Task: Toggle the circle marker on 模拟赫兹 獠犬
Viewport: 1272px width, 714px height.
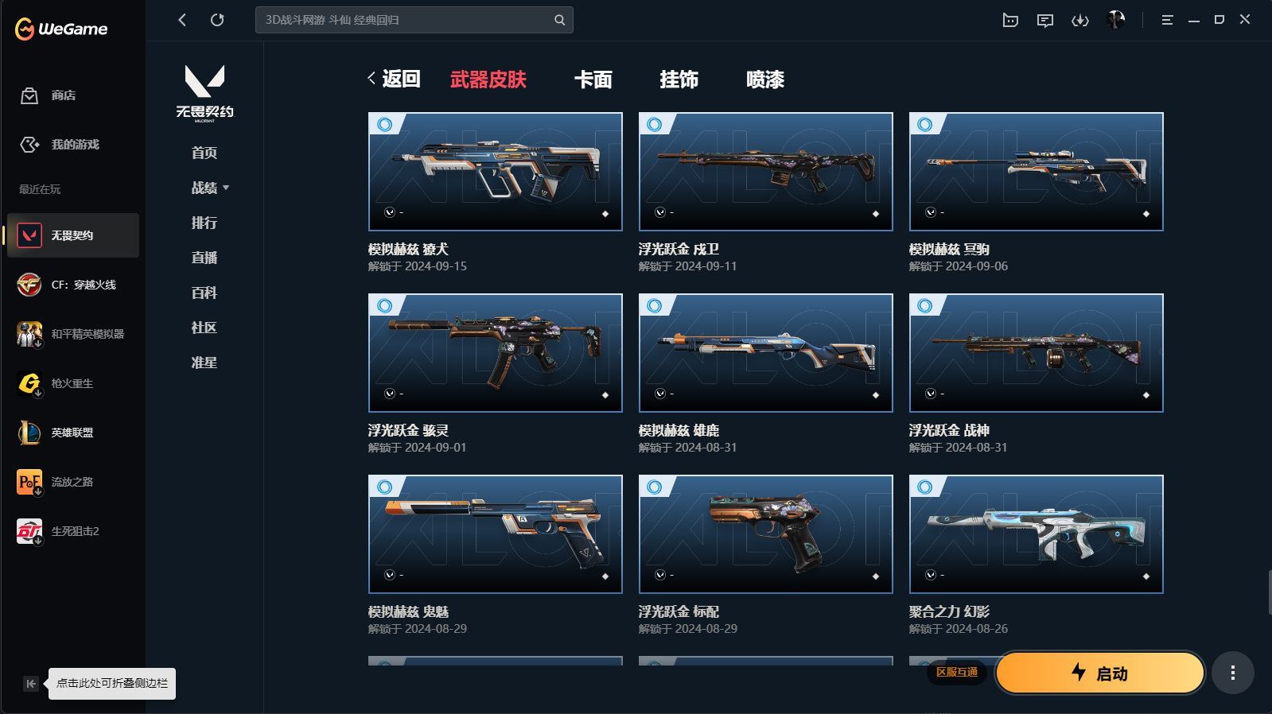Action: (385, 124)
